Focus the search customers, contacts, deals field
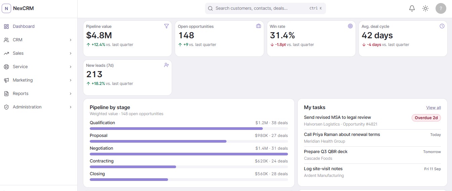 point(265,8)
